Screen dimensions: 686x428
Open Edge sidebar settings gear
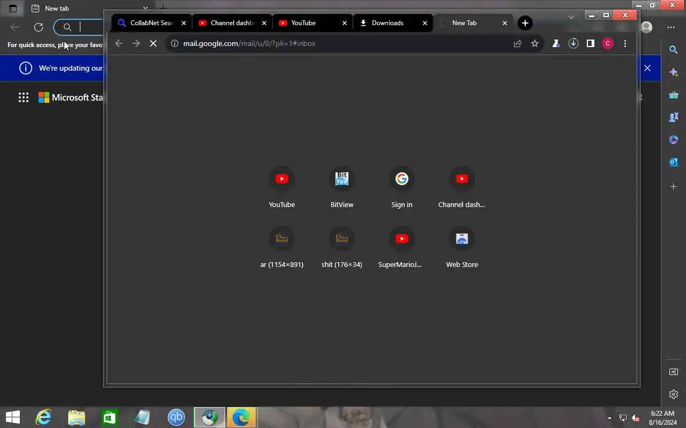coord(674,394)
